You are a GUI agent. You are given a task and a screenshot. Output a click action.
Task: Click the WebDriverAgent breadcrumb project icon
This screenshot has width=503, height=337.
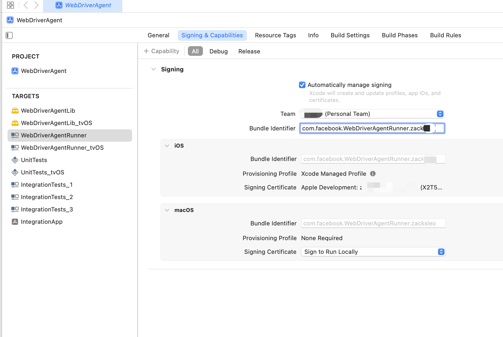(x=10, y=20)
